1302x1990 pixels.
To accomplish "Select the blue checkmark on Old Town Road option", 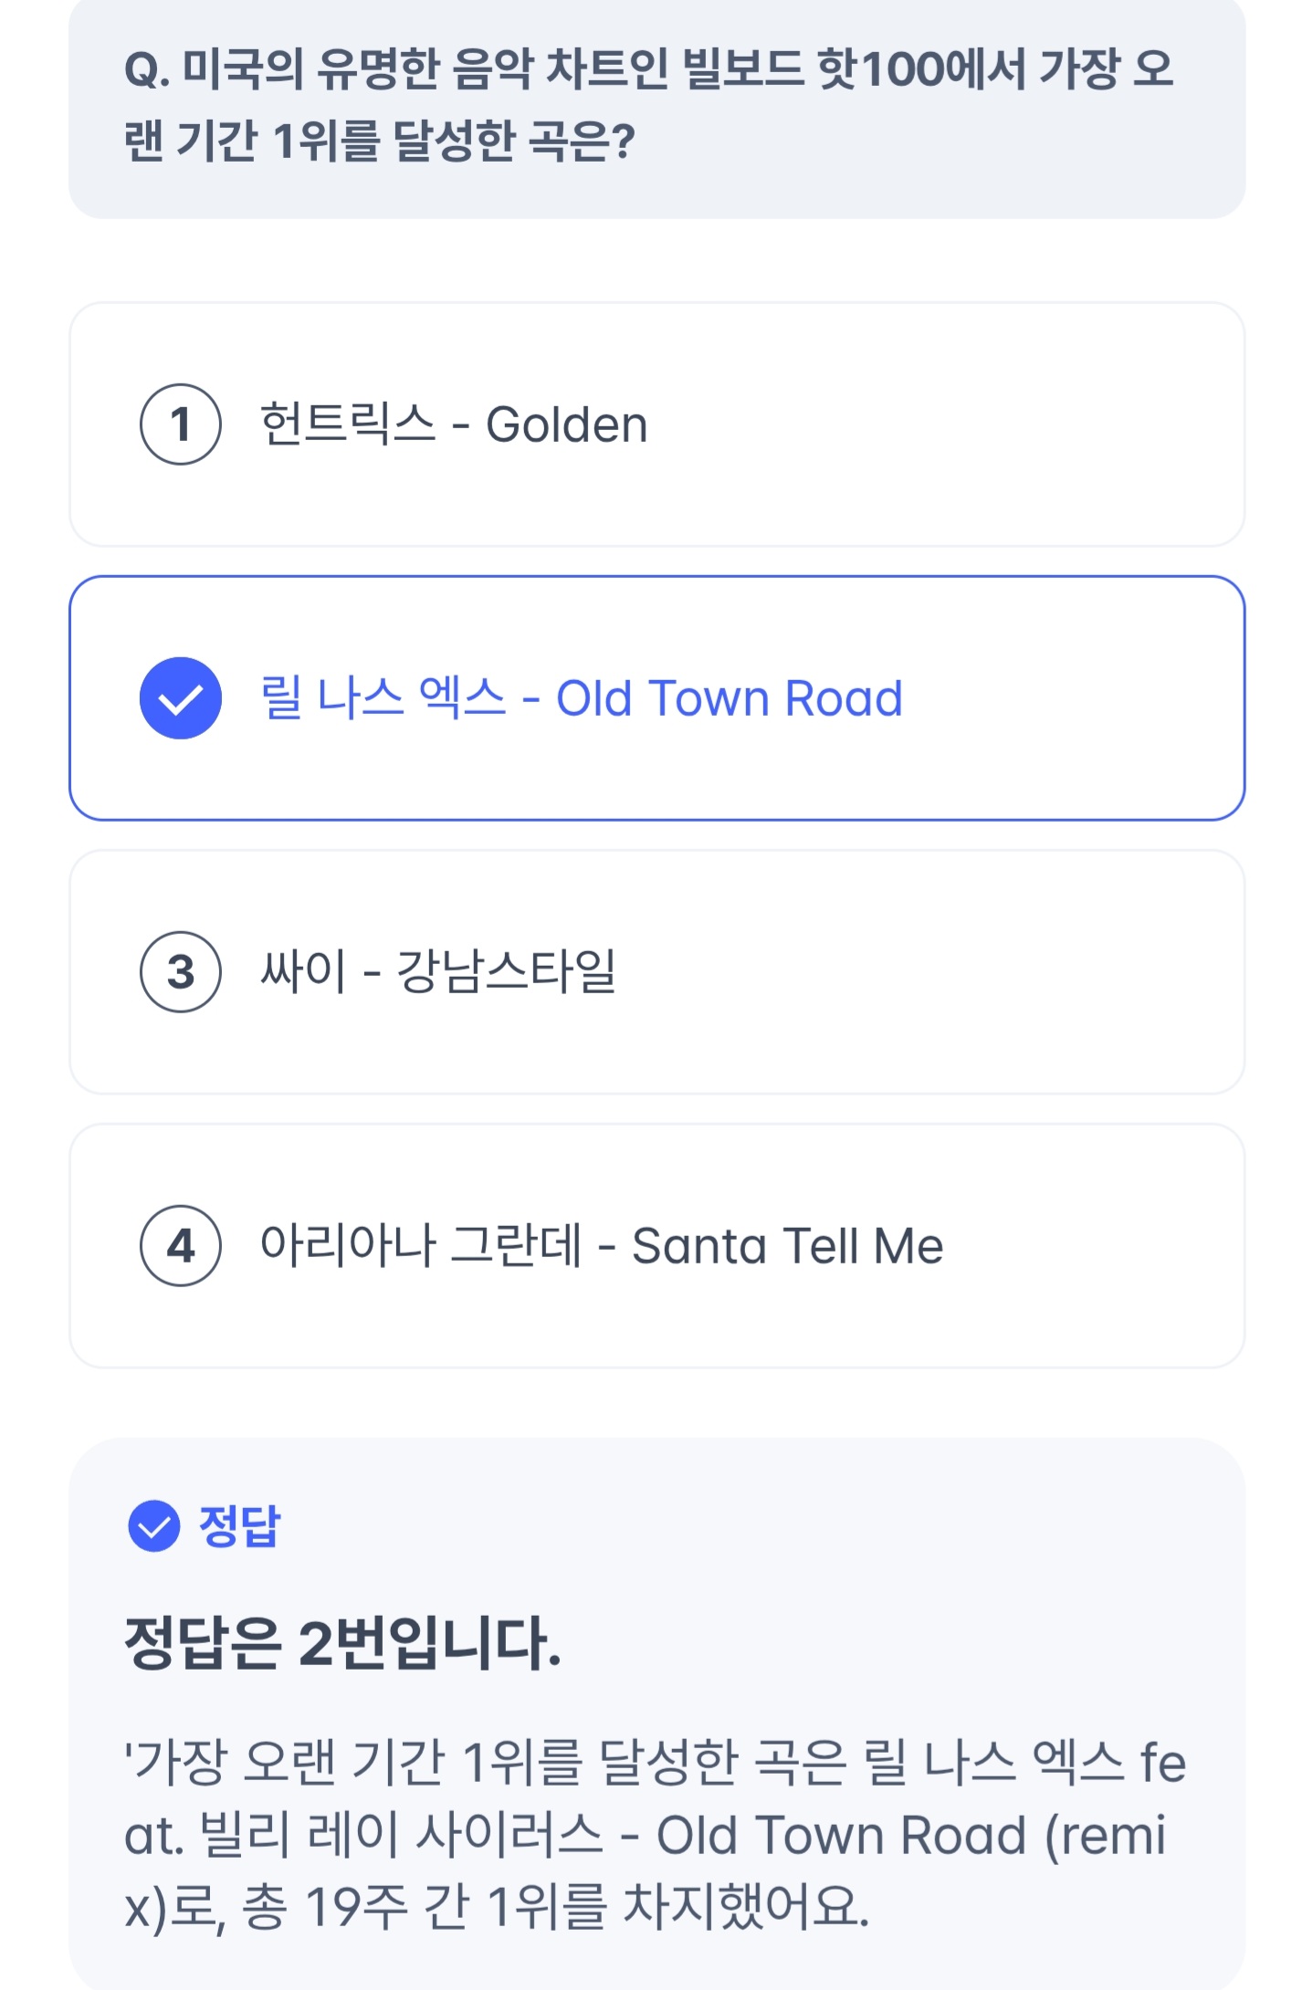I will [180, 698].
